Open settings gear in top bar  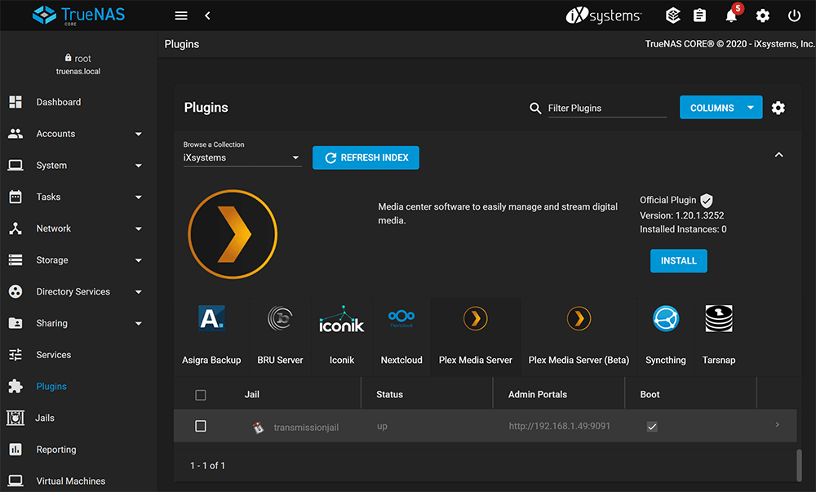[762, 16]
